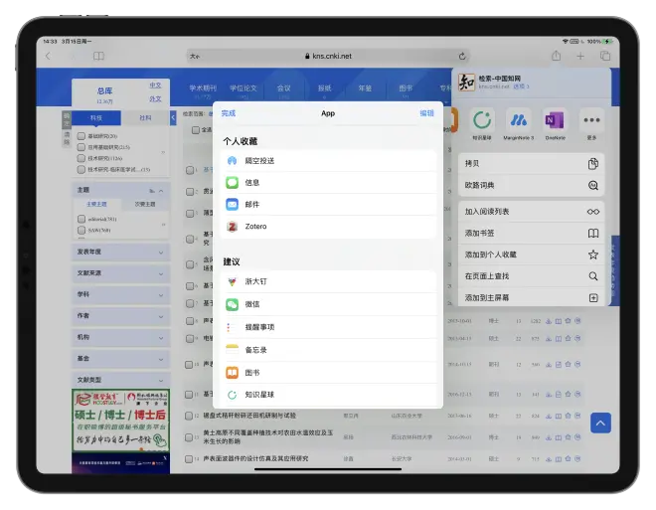Tap 添加到主屏幕 action
This screenshot has width=656, height=510.
click(x=531, y=297)
